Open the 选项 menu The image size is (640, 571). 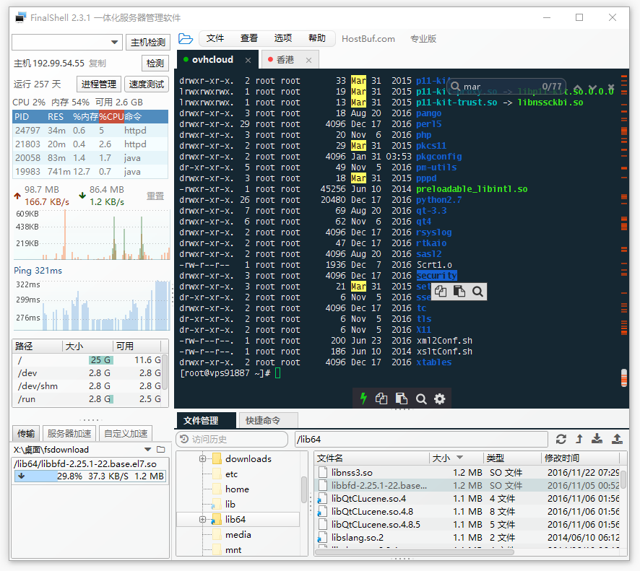click(283, 38)
